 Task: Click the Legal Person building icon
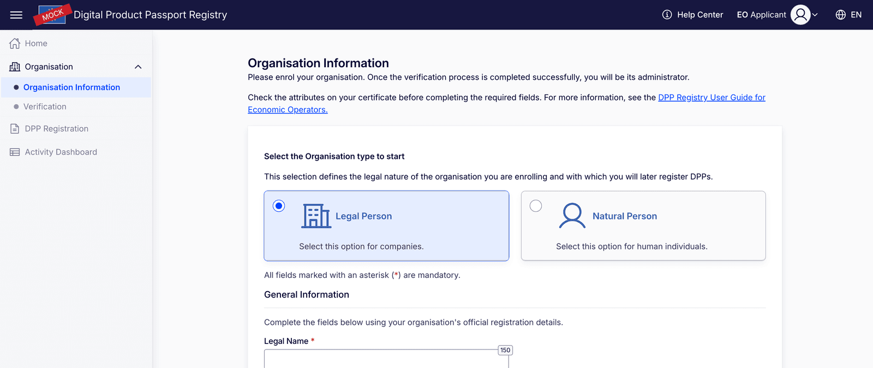point(316,216)
